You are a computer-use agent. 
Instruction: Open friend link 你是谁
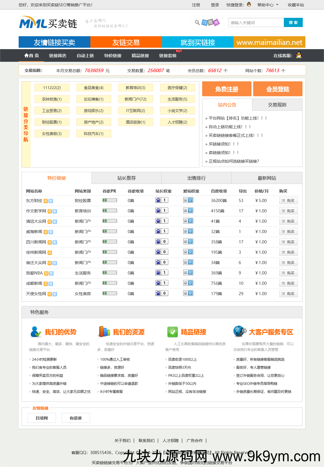tap(76, 418)
